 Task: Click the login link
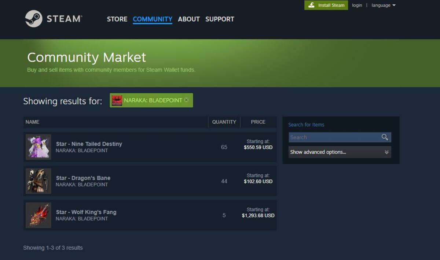click(x=357, y=5)
